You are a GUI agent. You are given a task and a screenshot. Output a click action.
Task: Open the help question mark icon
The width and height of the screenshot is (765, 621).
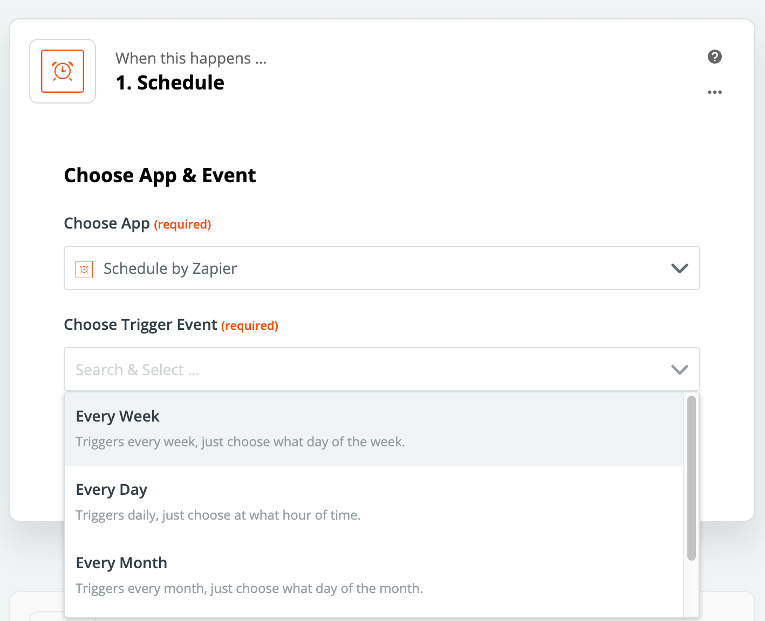[x=715, y=57]
